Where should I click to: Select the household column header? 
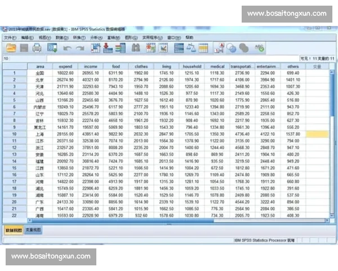pos(192,67)
